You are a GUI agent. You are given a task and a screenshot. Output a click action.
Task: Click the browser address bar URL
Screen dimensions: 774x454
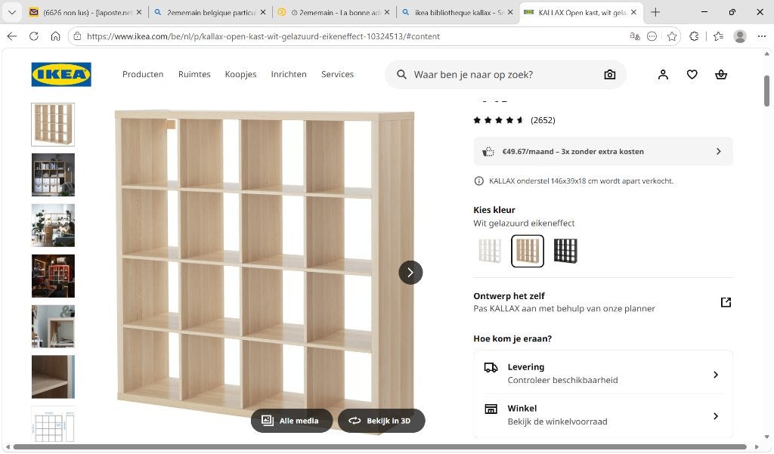263,36
